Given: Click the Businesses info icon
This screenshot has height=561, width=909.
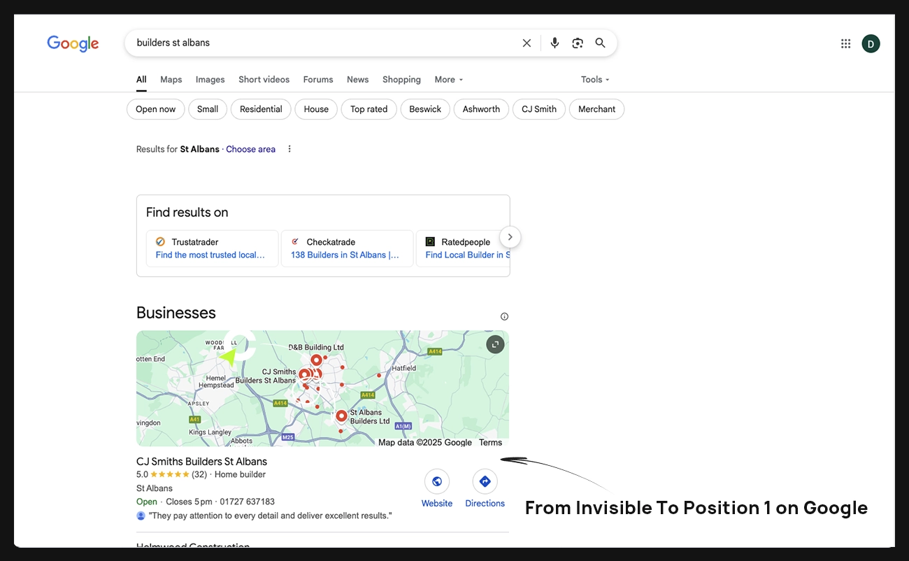Looking at the screenshot, I should pos(504,316).
